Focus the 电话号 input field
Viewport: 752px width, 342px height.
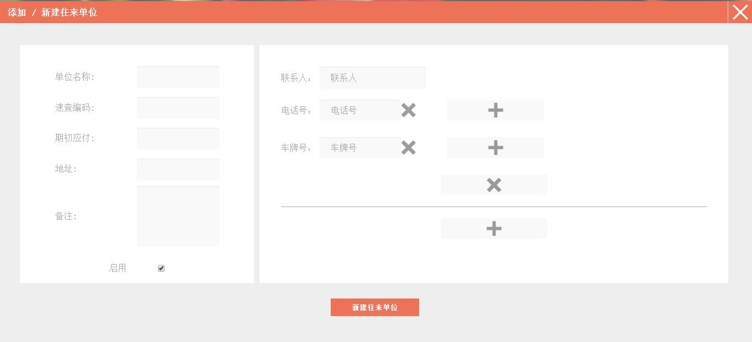[x=360, y=110]
